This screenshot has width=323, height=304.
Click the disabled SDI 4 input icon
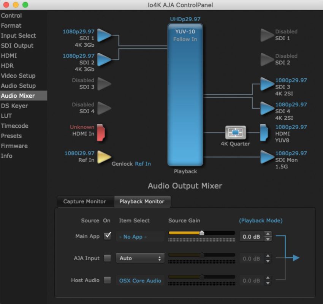tap(104, 108)
